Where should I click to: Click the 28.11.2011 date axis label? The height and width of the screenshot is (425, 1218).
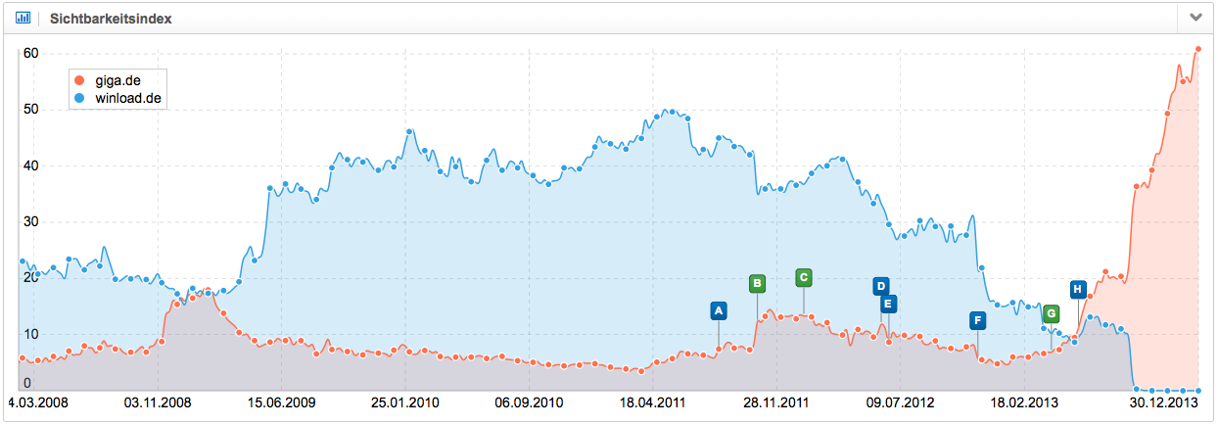775,401
